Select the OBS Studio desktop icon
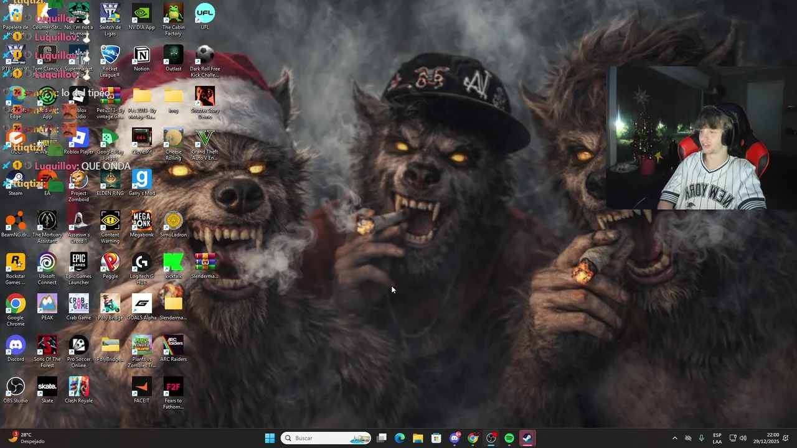This screenshot has width=797, height=448. point(16,391)
